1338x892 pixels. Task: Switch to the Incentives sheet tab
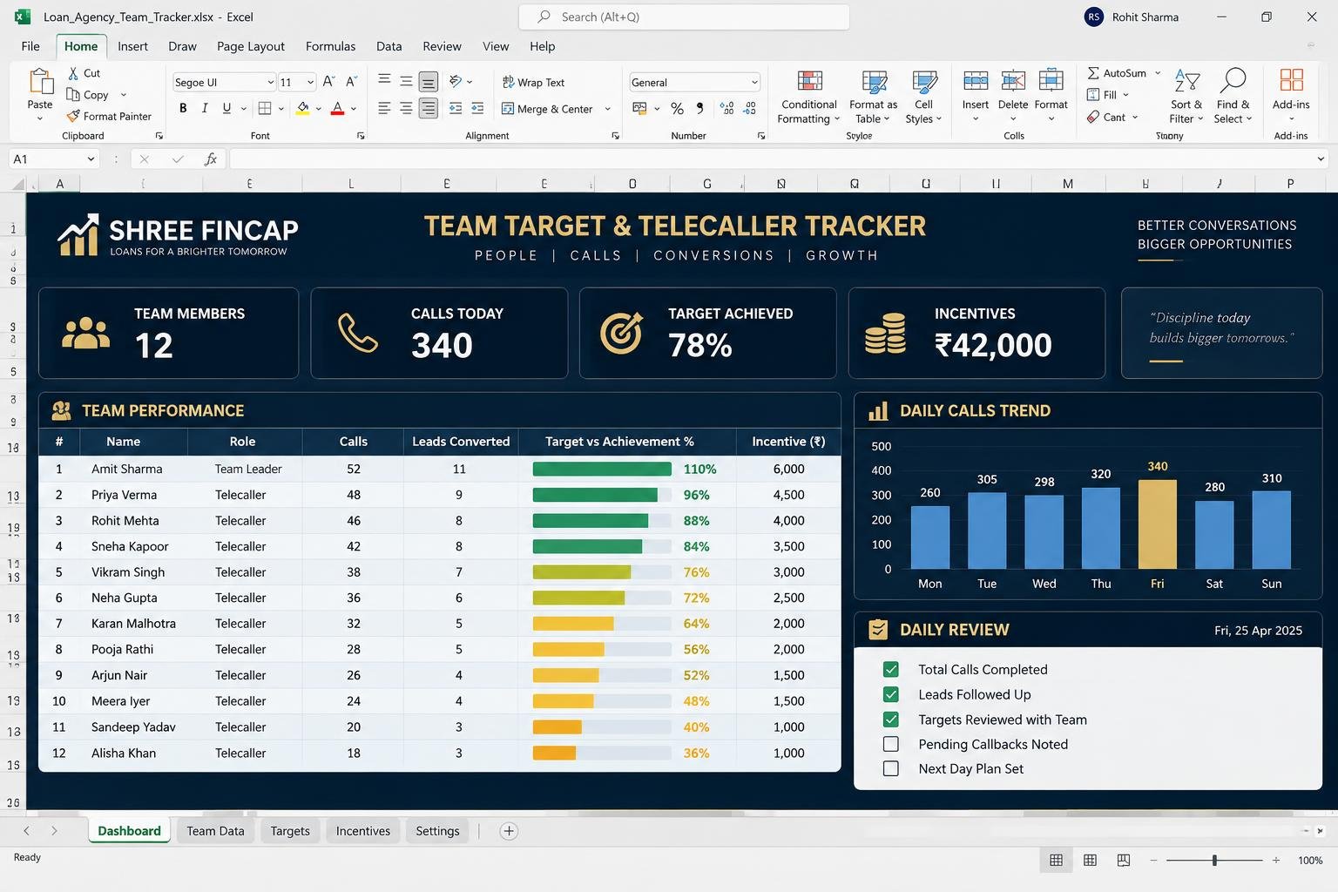[363, 831]
